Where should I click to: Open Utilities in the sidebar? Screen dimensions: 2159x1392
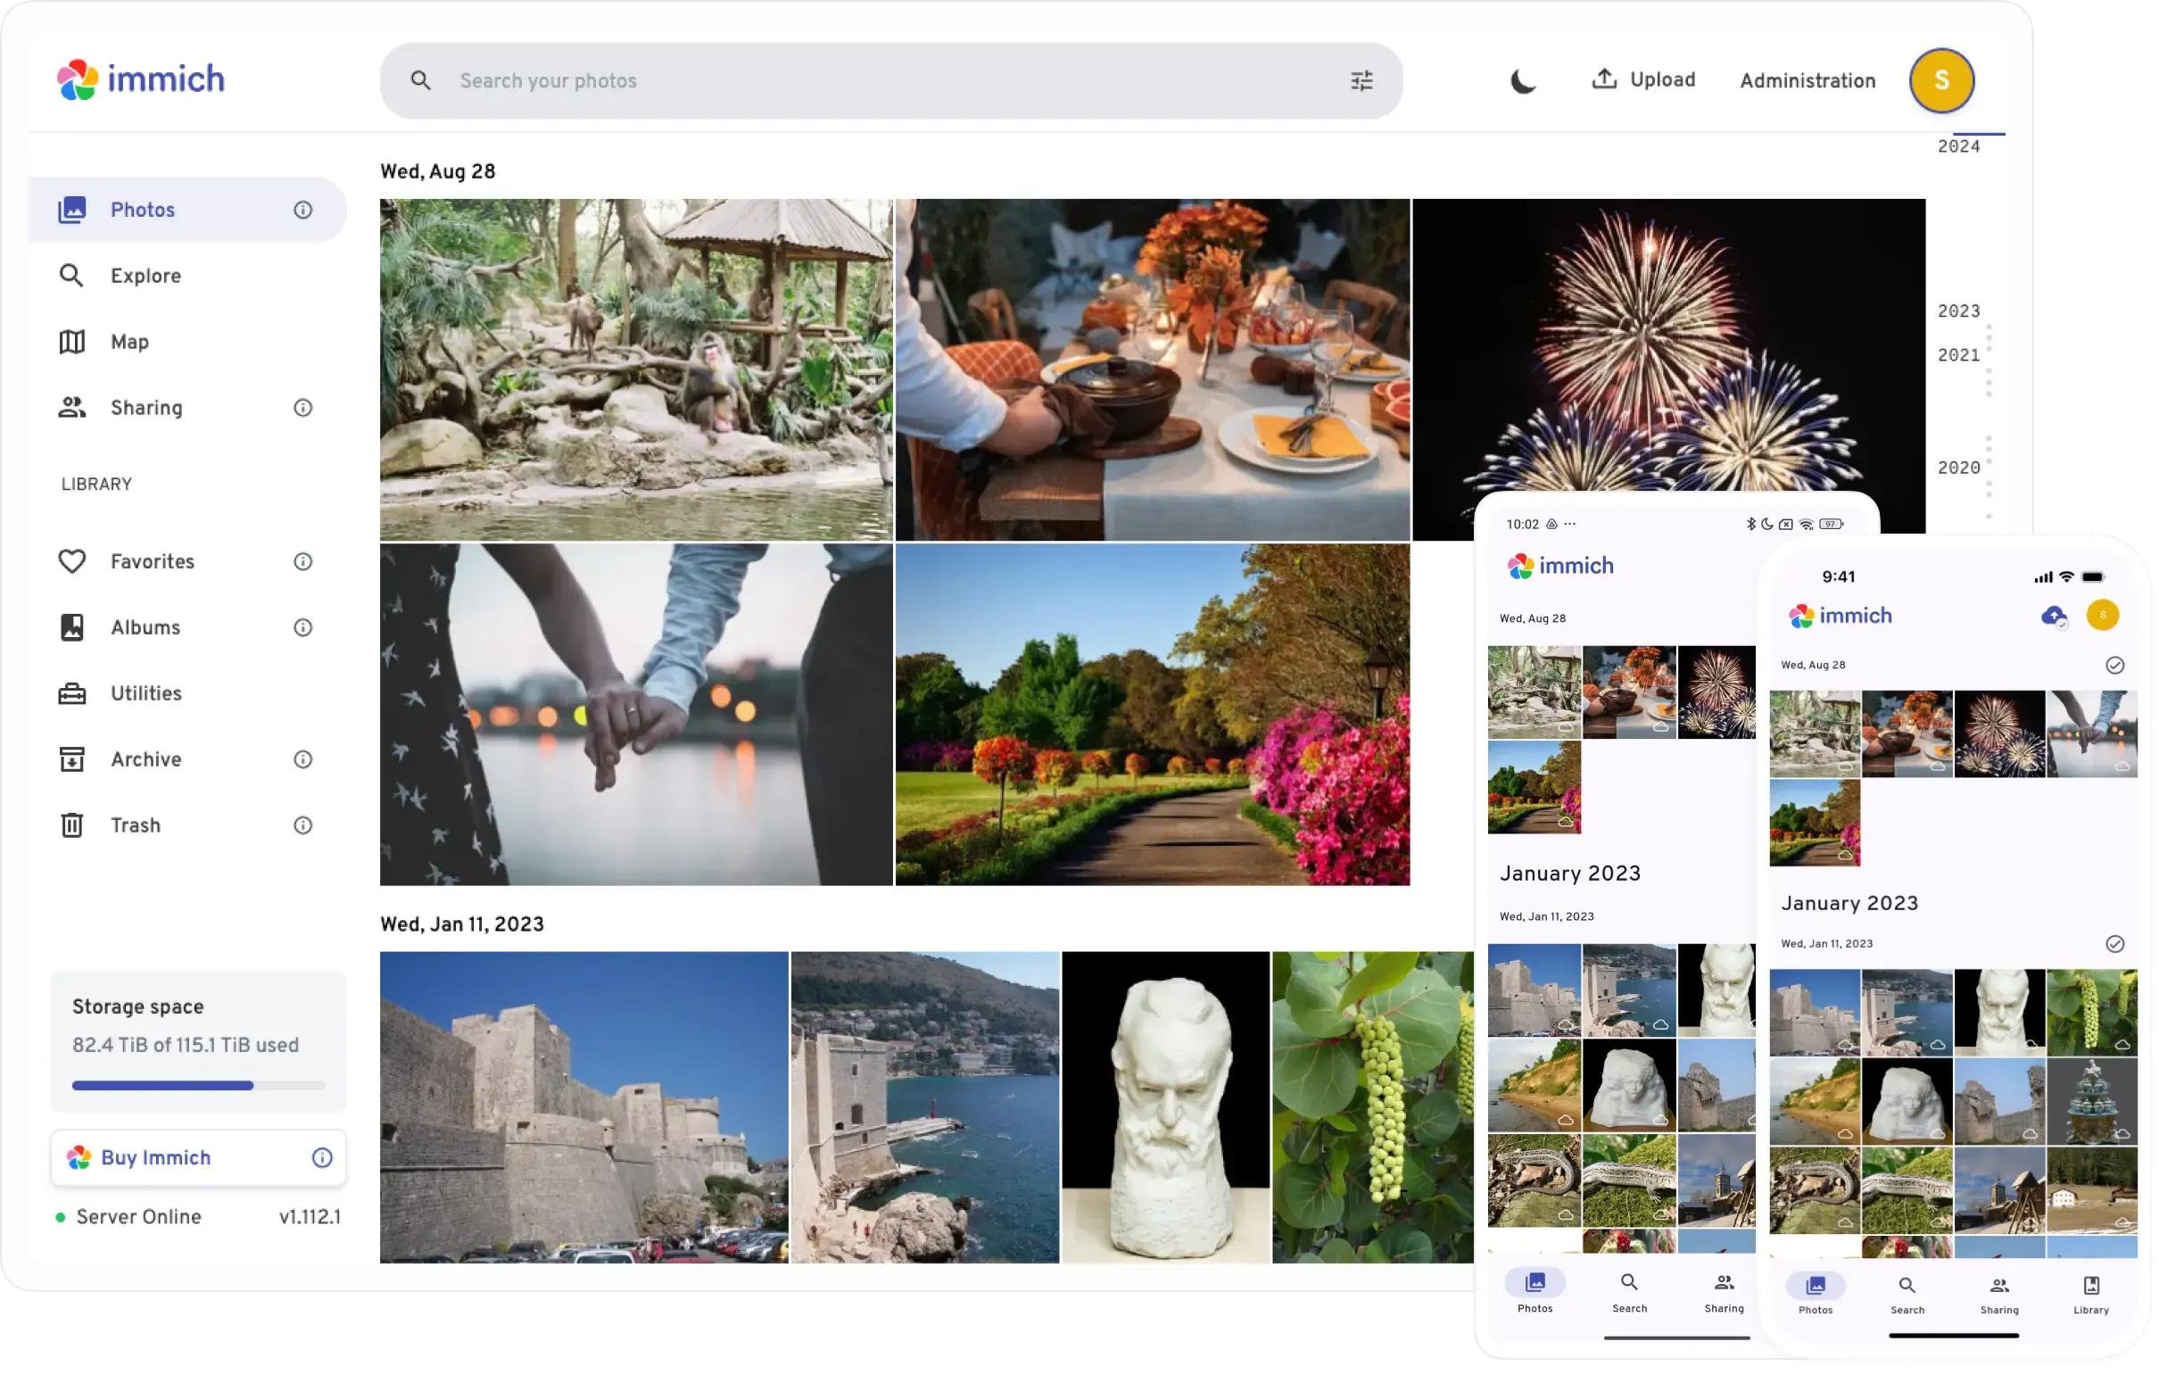[x=145, y=693]
